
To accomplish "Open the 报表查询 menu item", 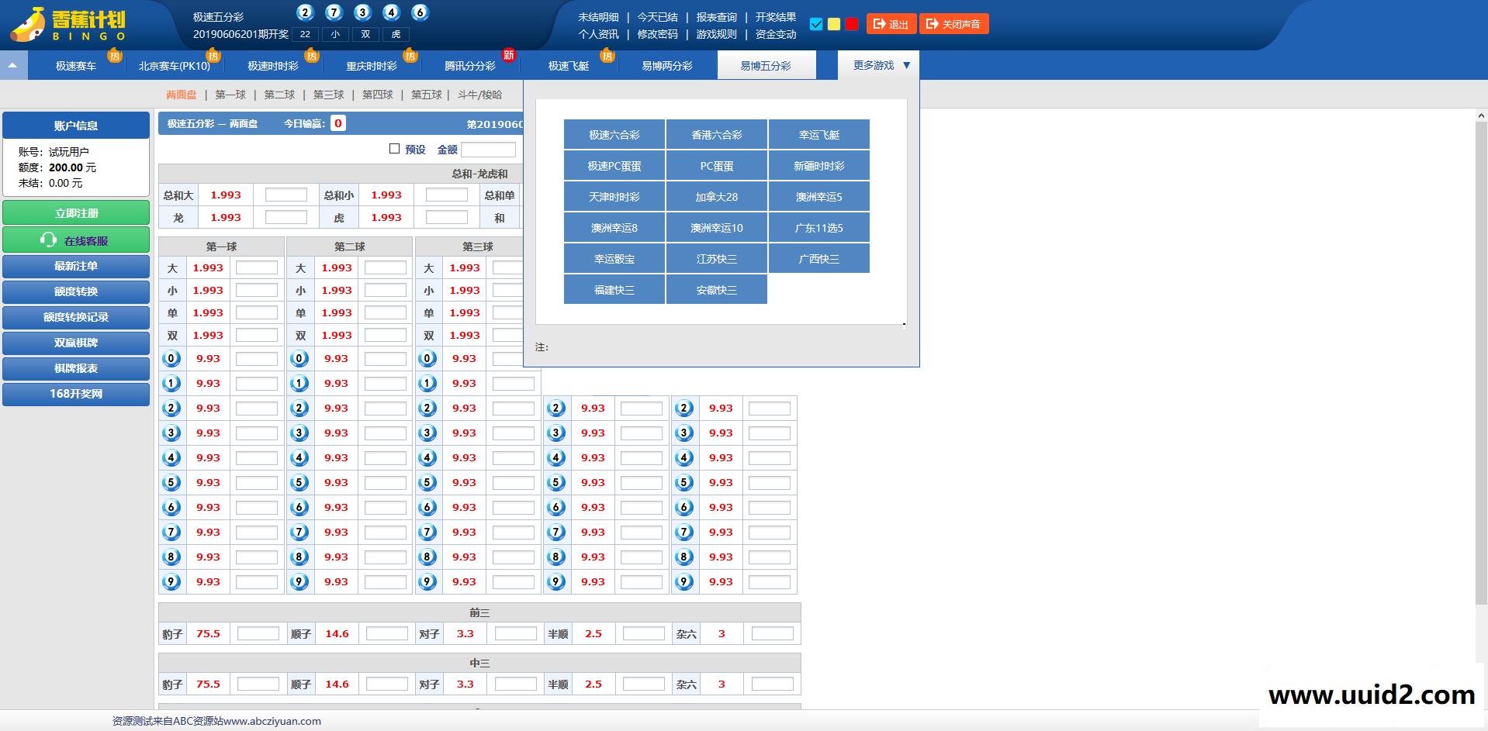I will (x=716, y=16).
